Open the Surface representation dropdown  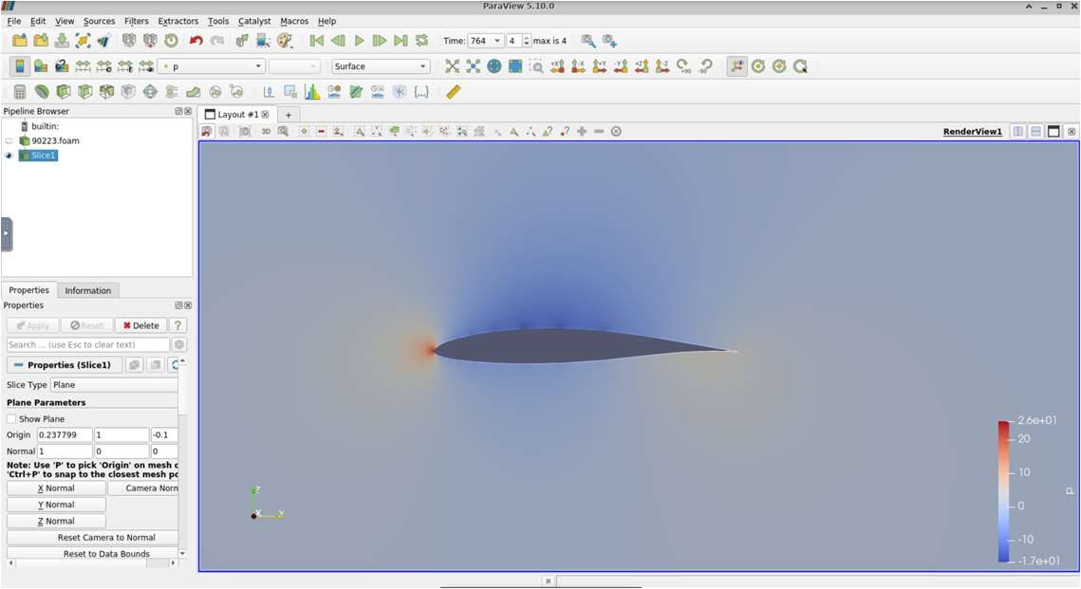tap(380, 66)
